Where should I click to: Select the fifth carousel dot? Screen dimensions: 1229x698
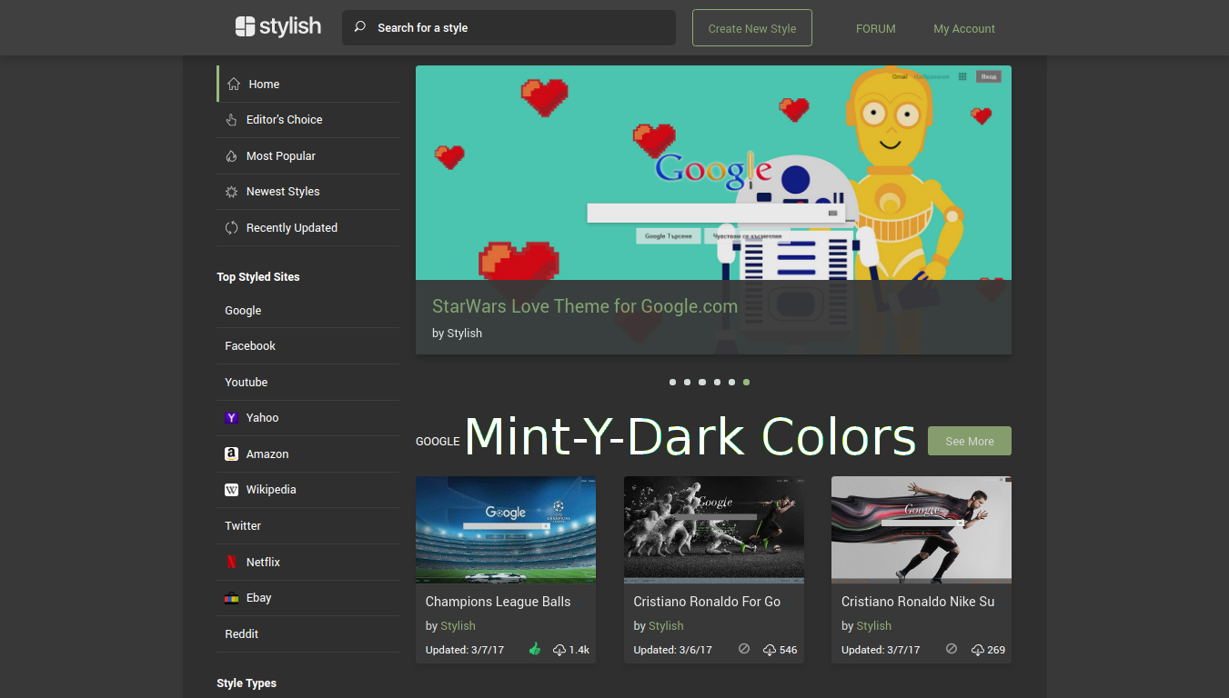click(731, 383)
